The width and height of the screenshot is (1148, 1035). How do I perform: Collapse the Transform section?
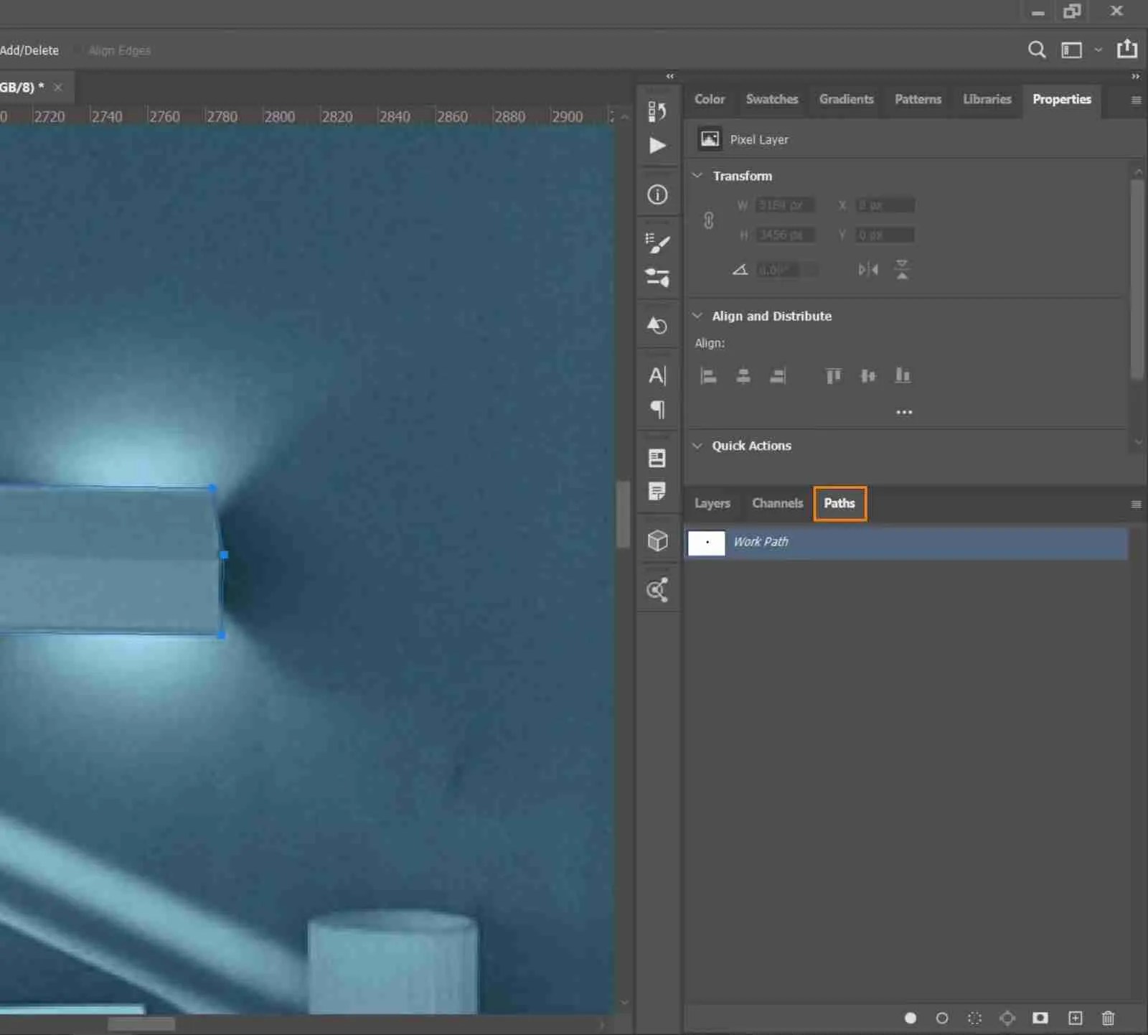click(697, 175)
